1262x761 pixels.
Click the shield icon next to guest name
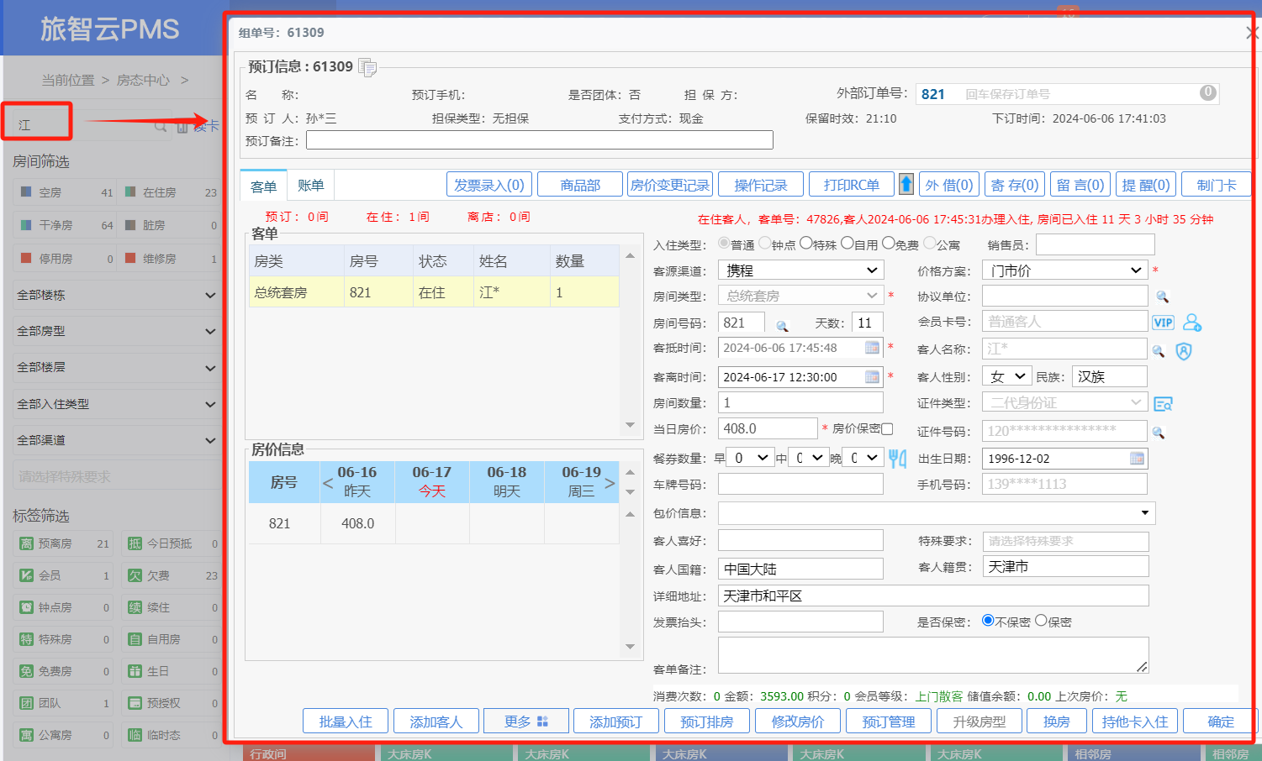click(1184, 351)
